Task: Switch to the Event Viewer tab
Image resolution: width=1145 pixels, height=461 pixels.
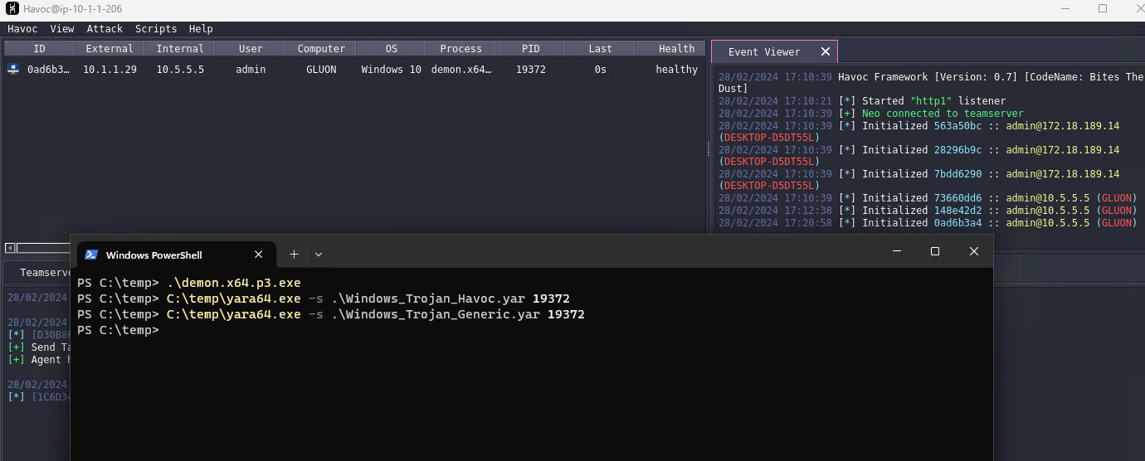Action: [x=763, y=51]
